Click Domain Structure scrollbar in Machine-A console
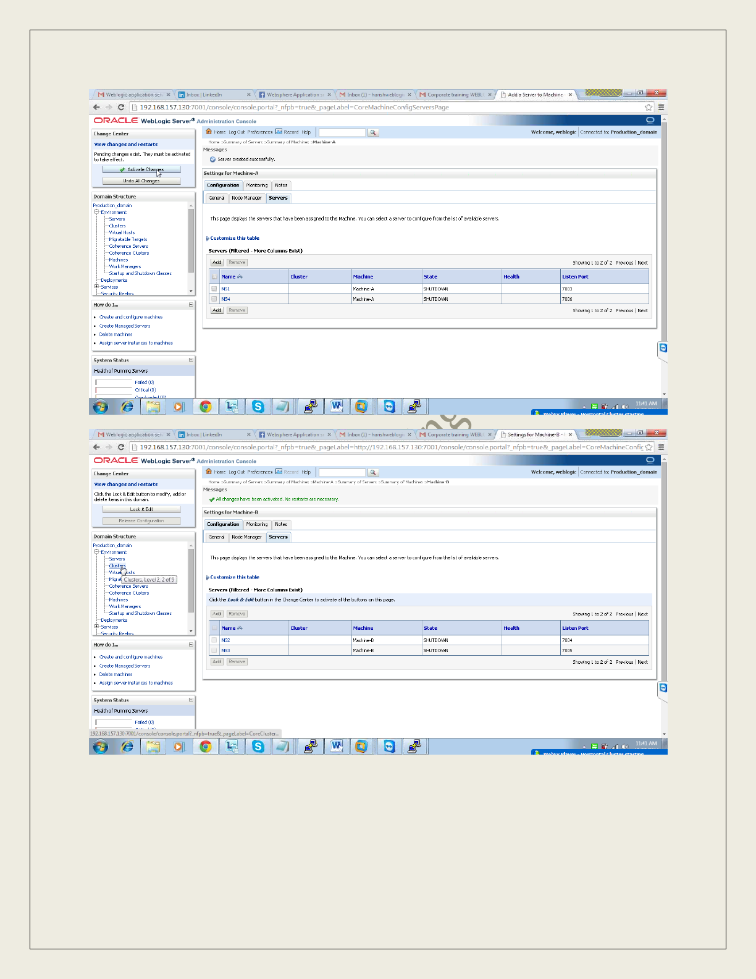The image size is (756, 979). (191, 241)
